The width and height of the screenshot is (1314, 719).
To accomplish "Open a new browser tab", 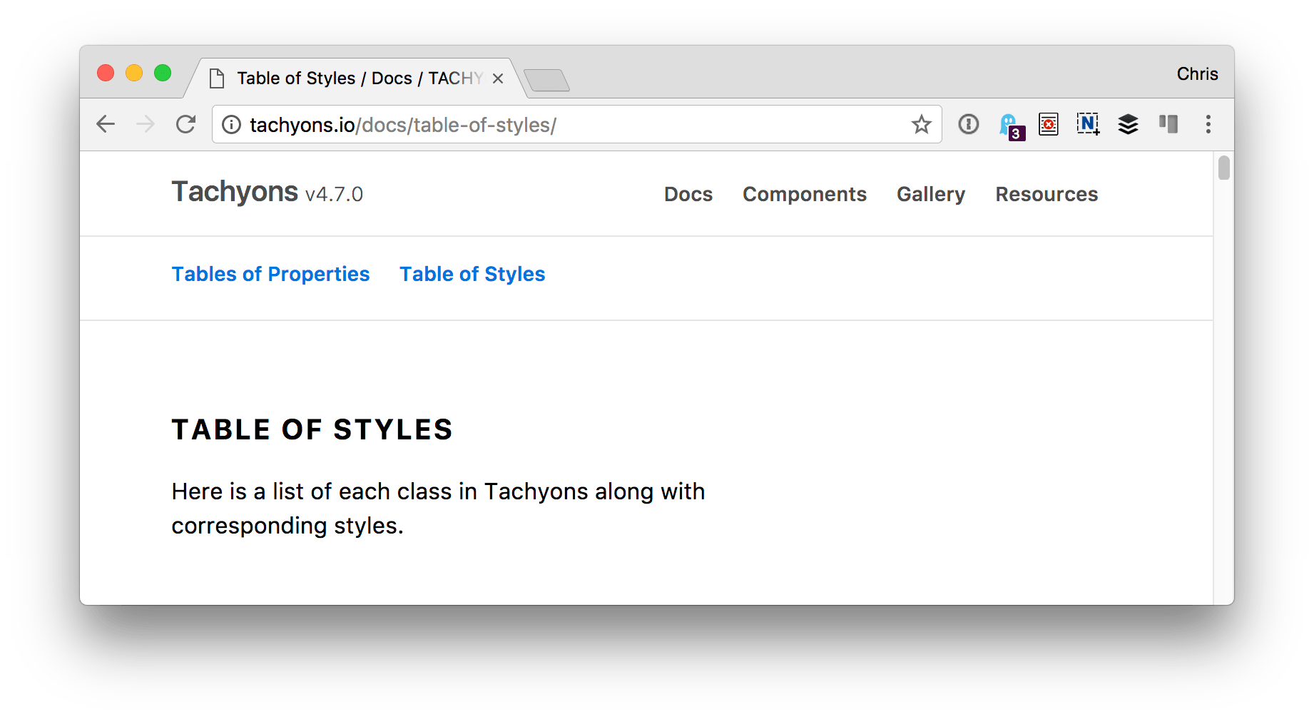I will (546, 80).
